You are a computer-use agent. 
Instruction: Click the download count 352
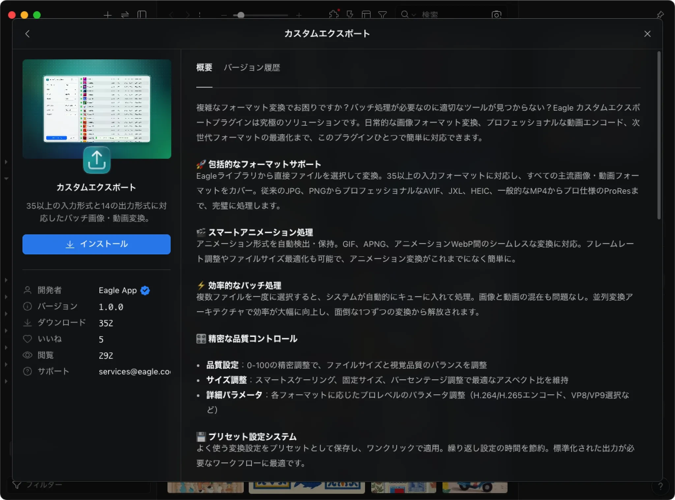(x=106, y=323)
